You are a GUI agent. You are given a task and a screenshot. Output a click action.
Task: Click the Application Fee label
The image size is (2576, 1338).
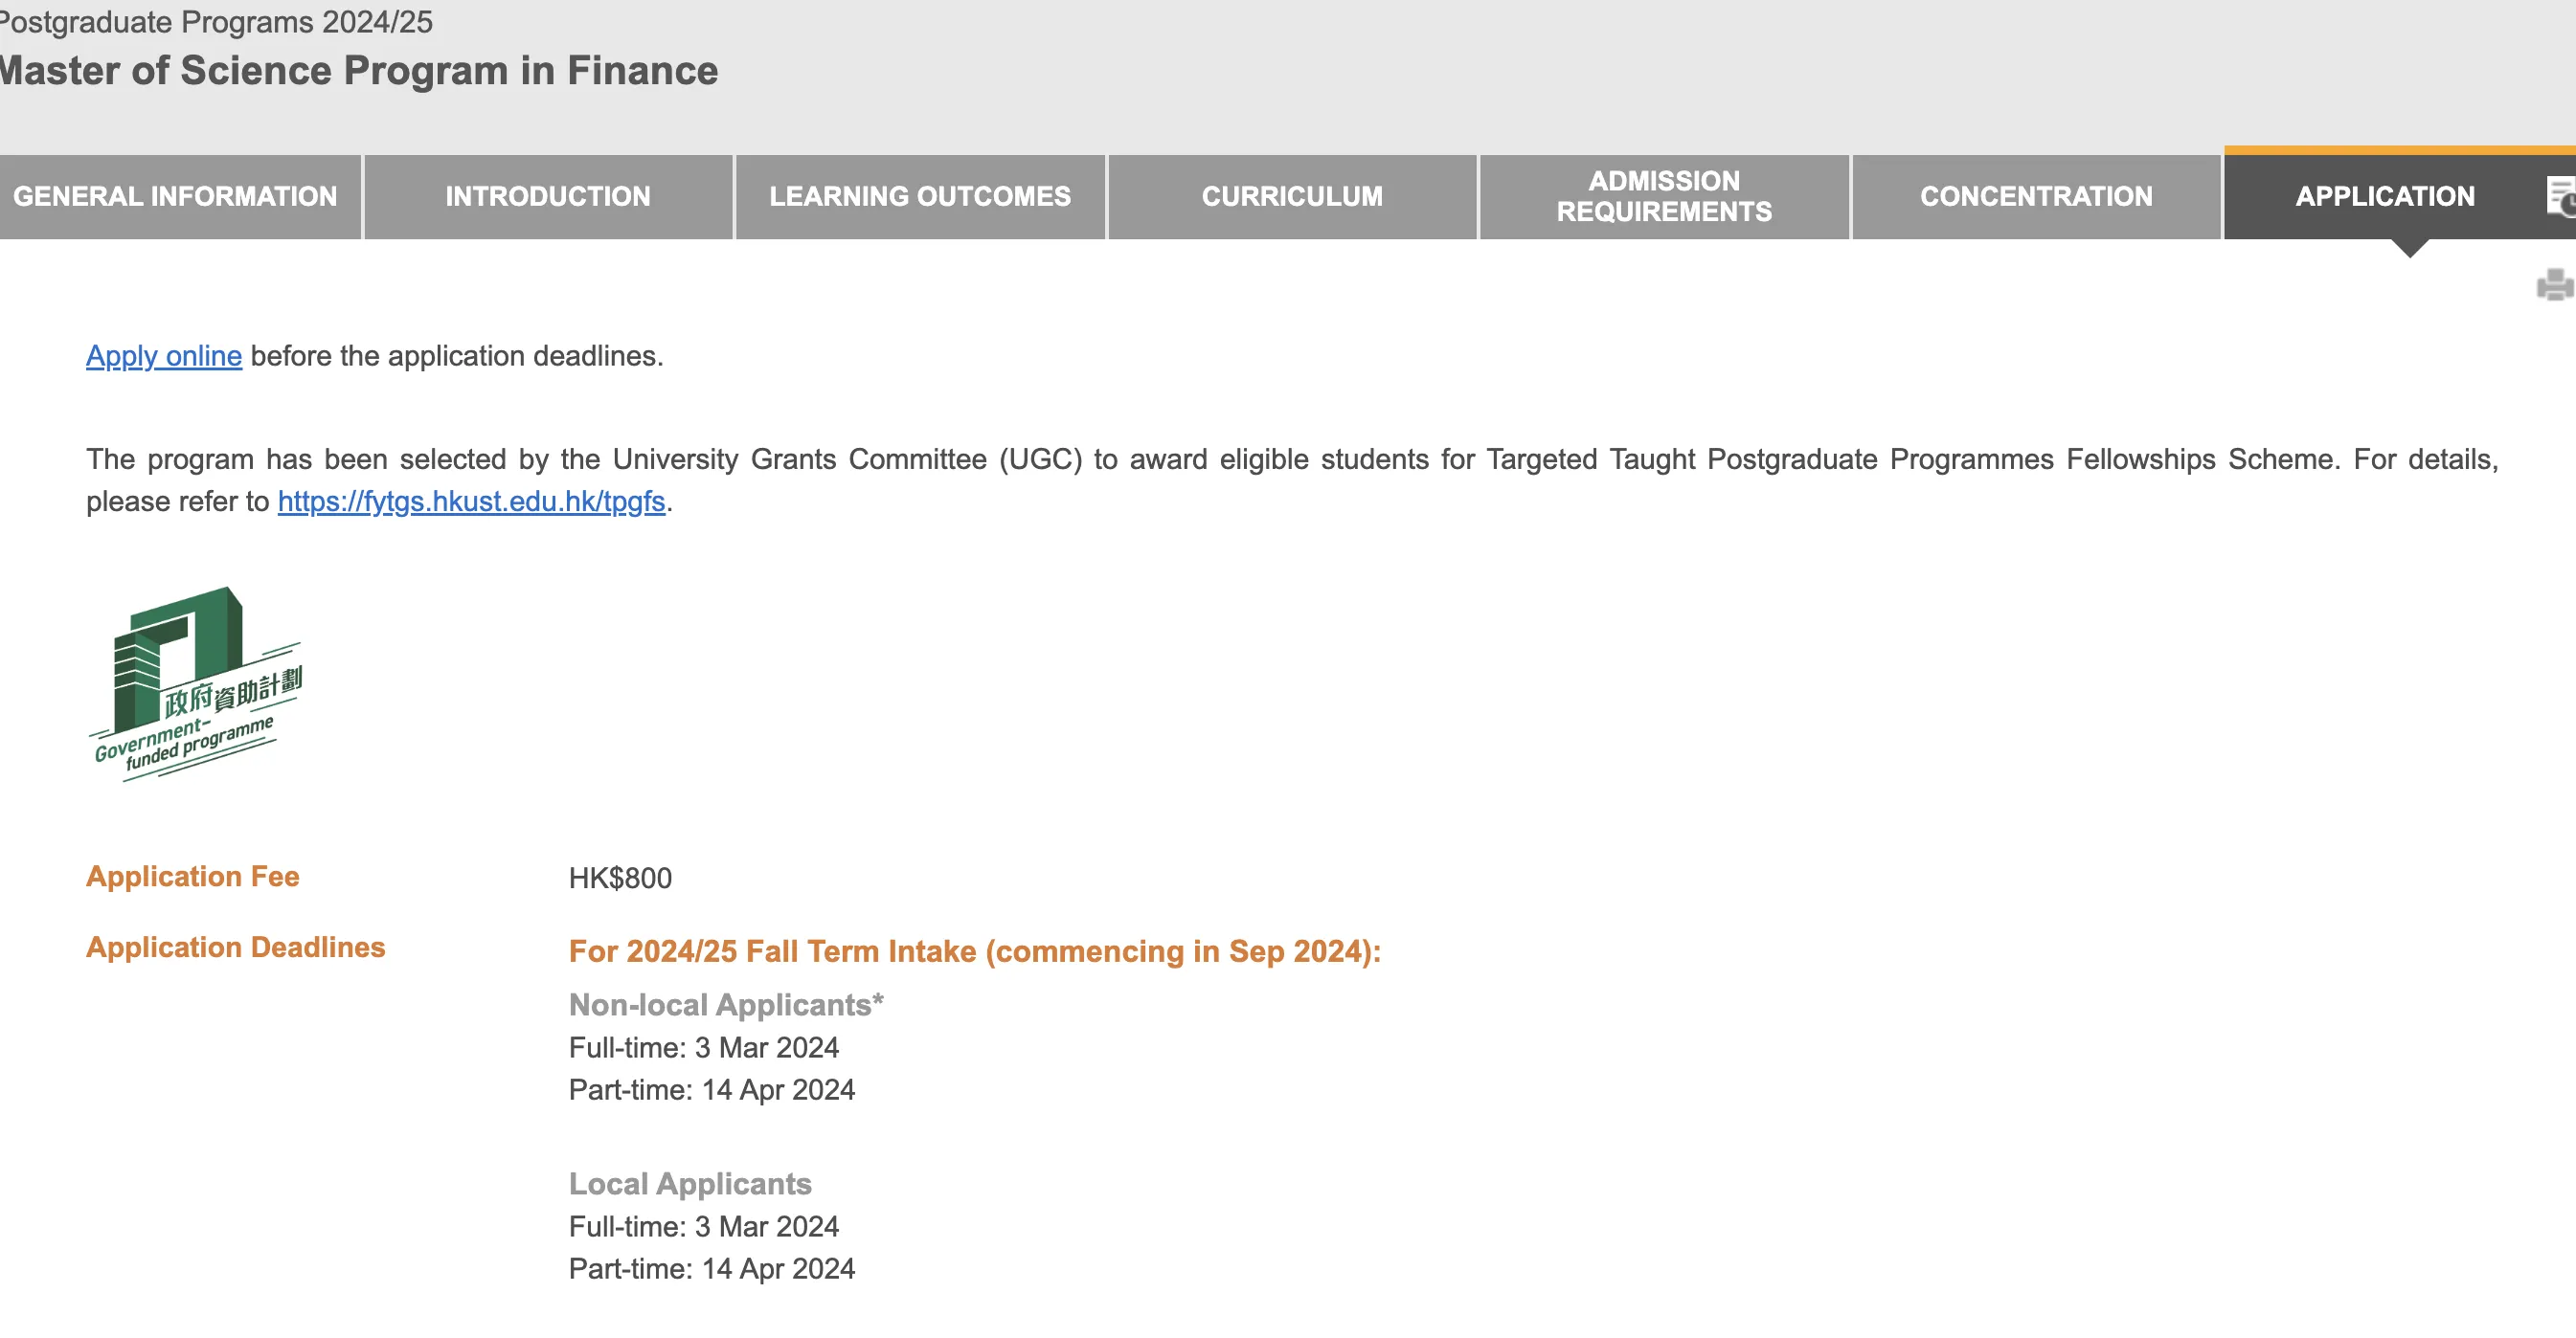193,877
